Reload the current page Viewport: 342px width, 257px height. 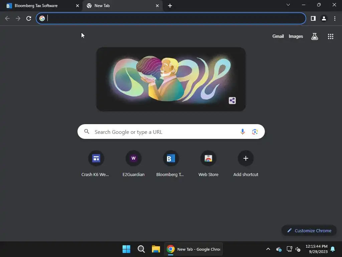coord(29,18)
